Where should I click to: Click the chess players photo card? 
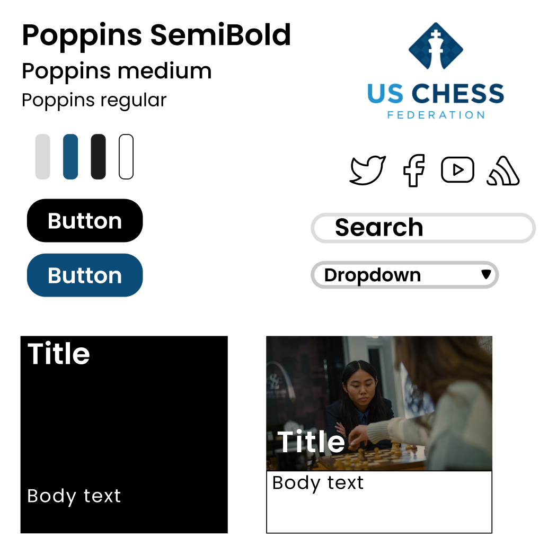[x=379, y=403]
